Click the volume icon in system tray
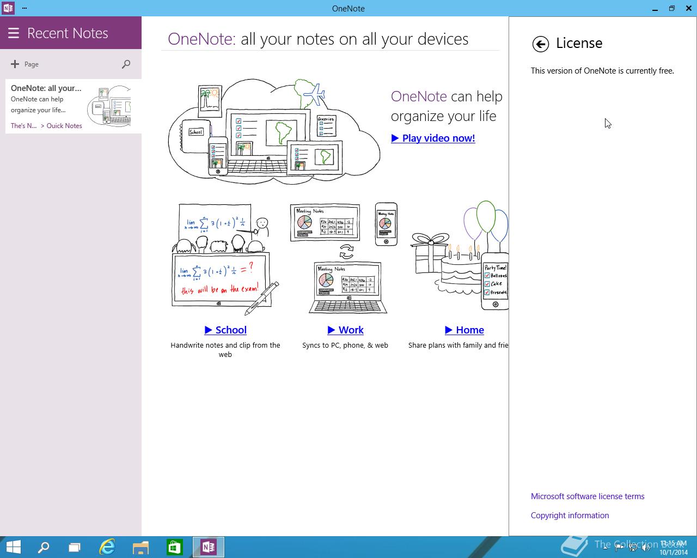The width and height of the screenshot is (697, 558). pos(645,548)
